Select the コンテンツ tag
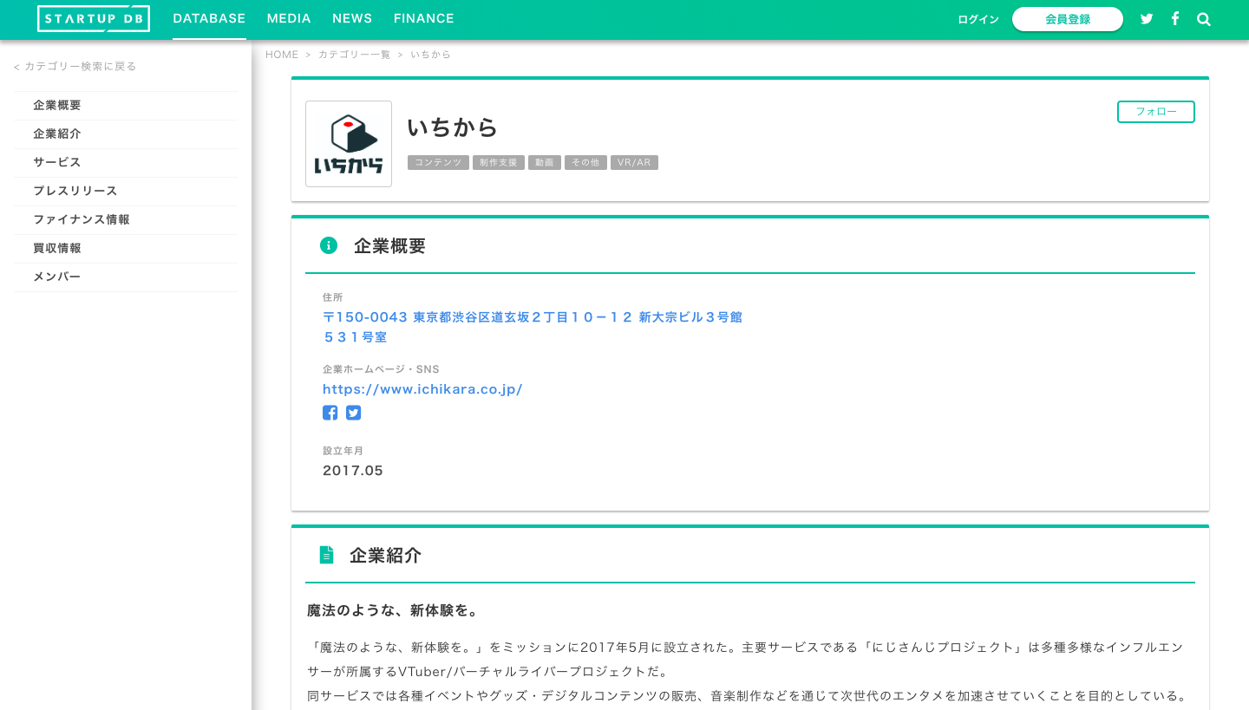The height and width of the screenshot is (710, 1249). tap(438, 162)
